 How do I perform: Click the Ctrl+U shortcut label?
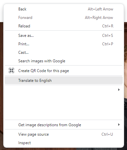pyautogui.click(x=107, y=134)
